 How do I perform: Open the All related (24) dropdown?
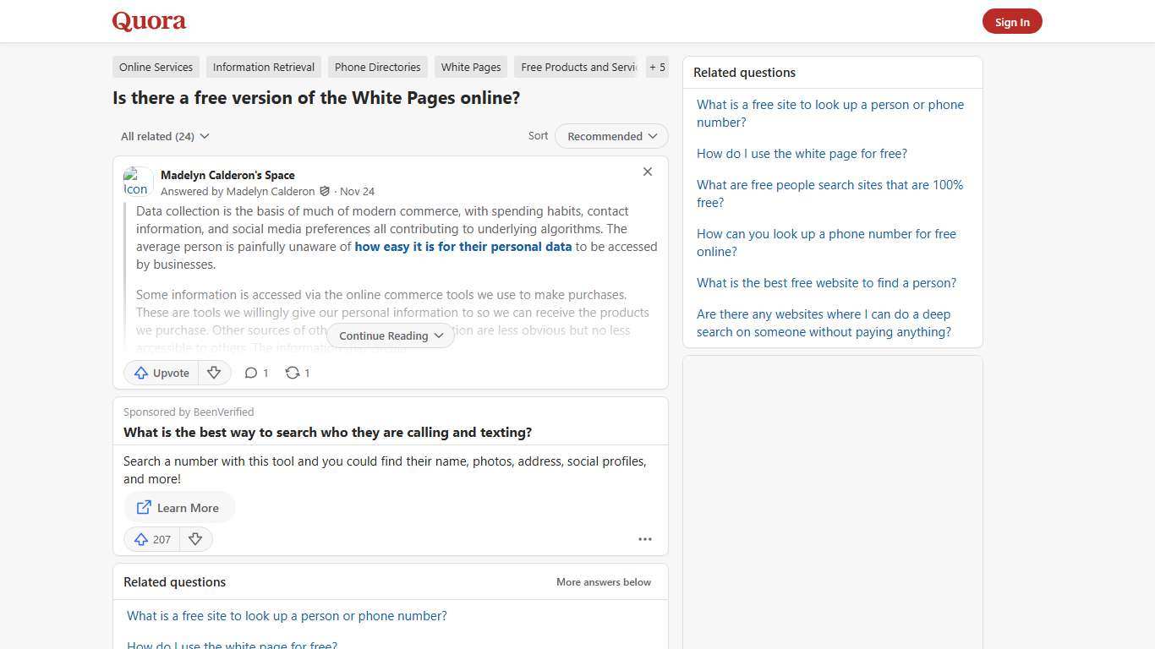coord(164,136)
